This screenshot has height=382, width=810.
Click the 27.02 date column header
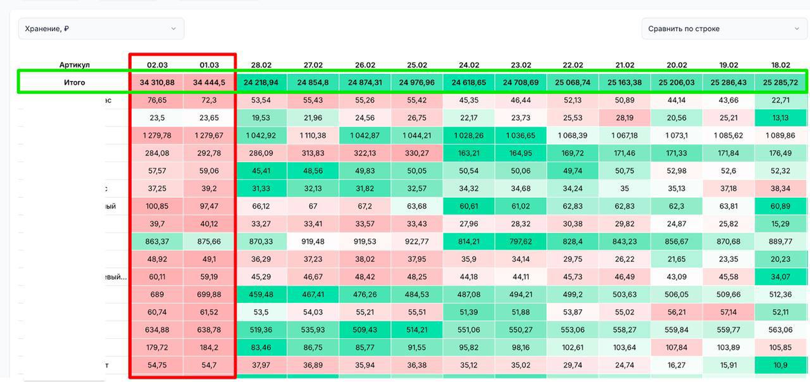(x=313, y=65)
